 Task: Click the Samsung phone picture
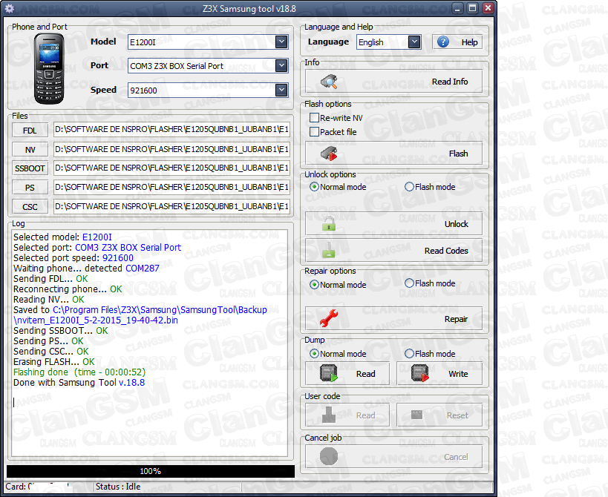[x=49, y=68]
